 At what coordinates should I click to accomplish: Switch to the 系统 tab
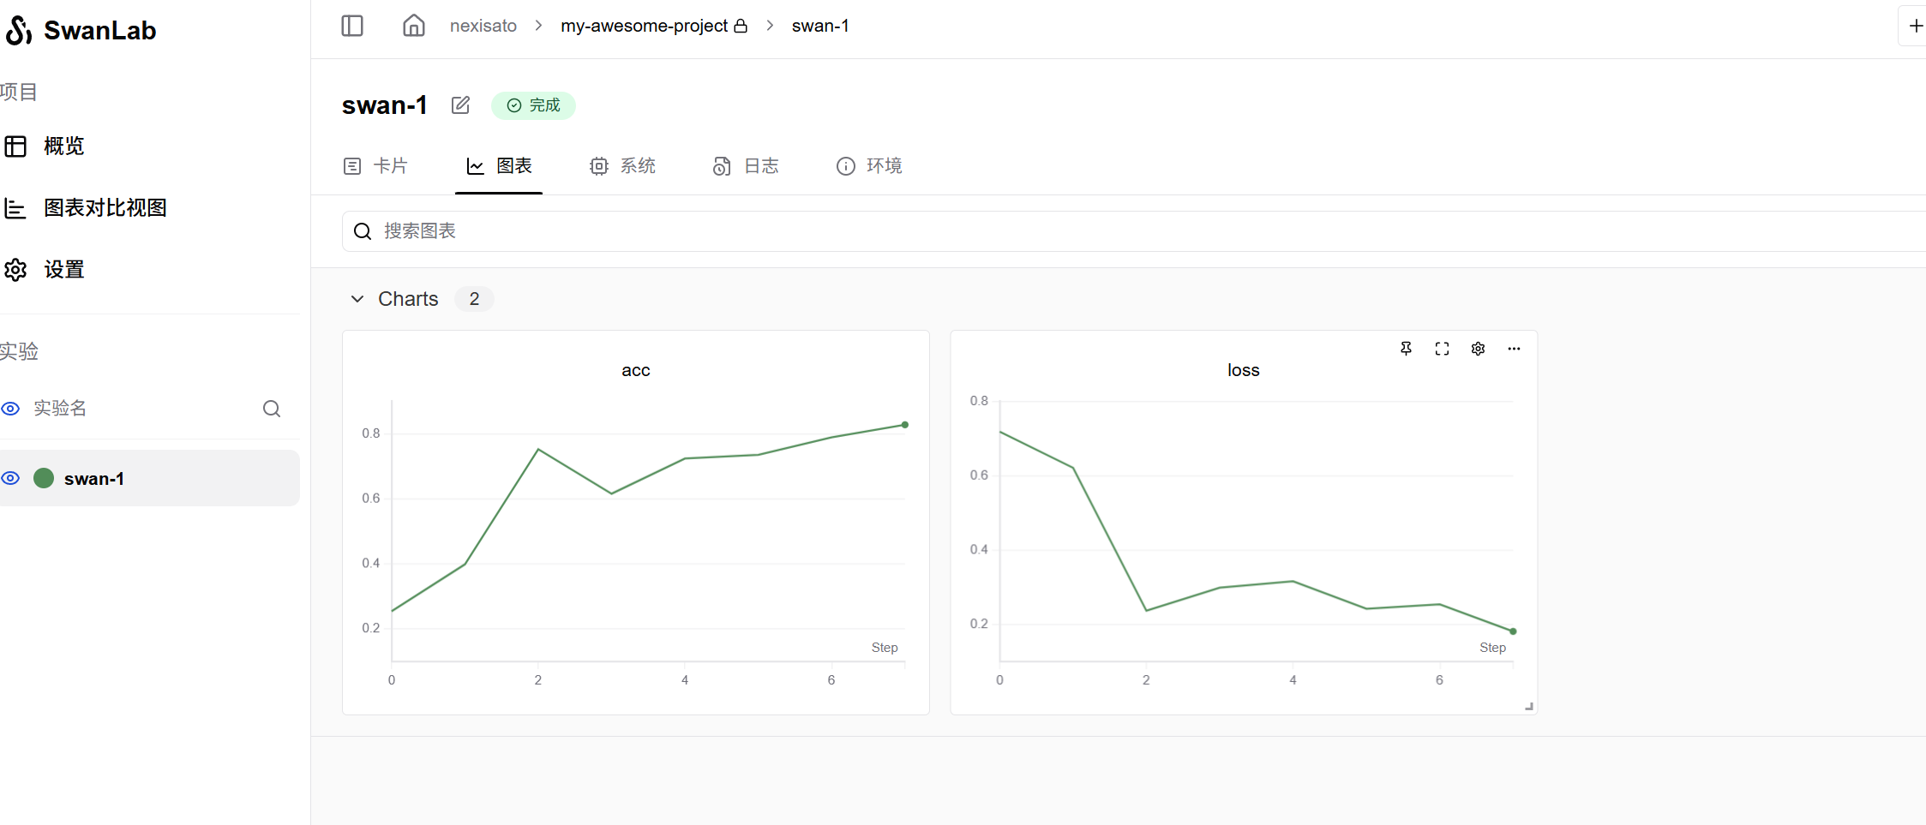click(622, 166)
